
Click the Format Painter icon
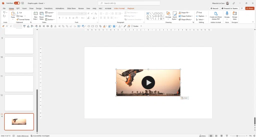(17, 19)
